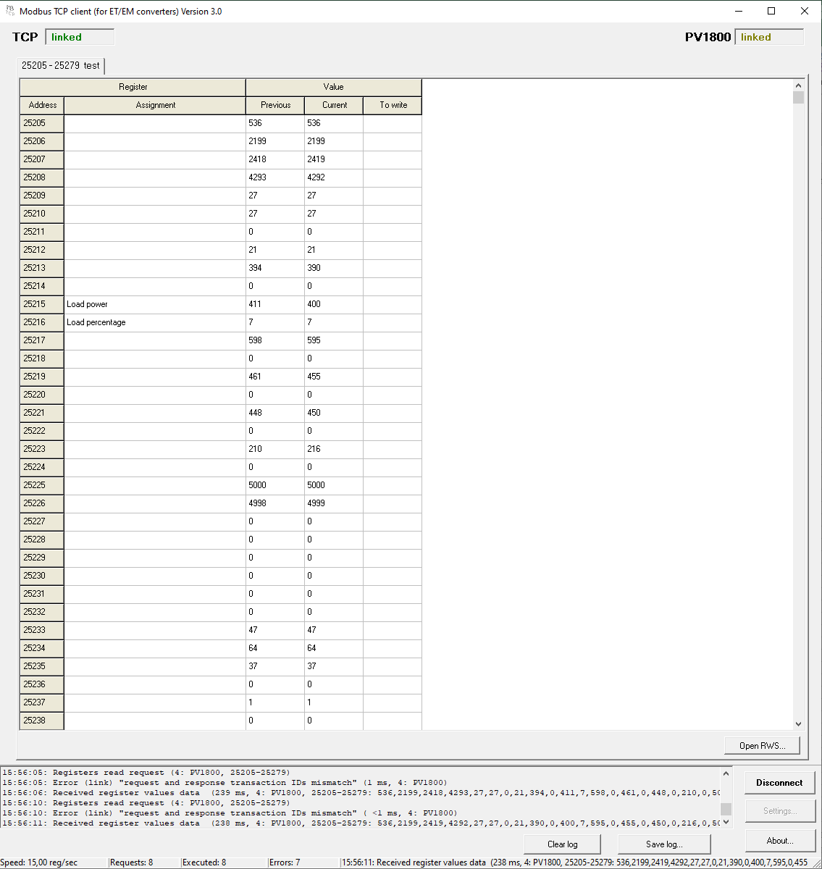Click the Speed status bar entry

pos(39,862)
